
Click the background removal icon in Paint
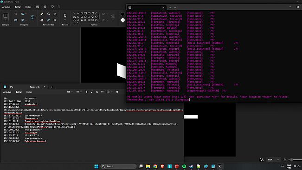[x=32, y=17]
